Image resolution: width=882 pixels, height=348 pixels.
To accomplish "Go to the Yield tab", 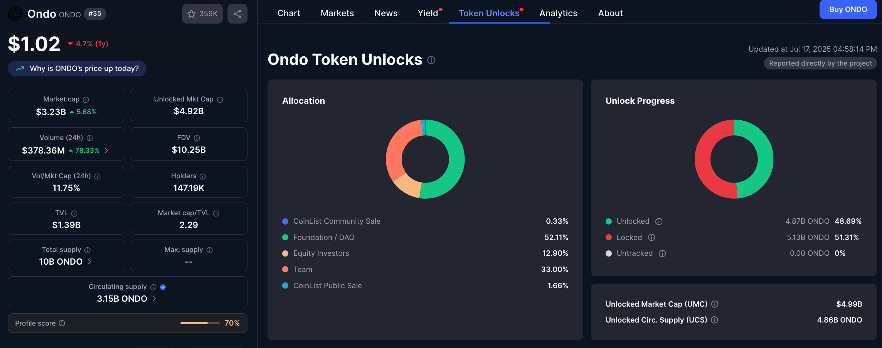I will [x=428, y=13].
